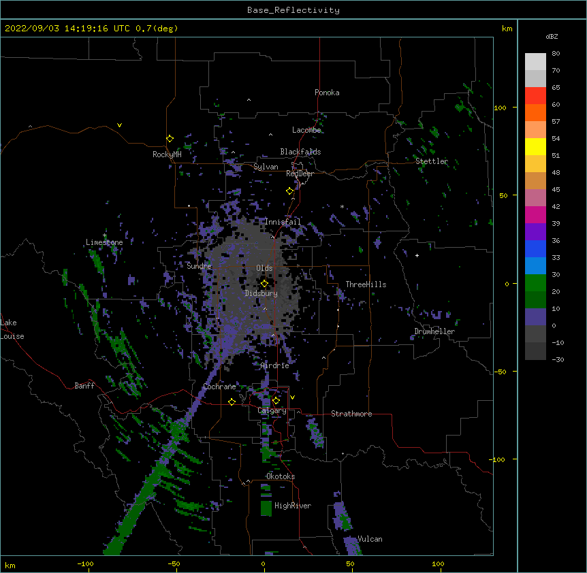Viewport: 587px width, 573px height.
Task: Click the RockyMH label
Action: click(167, 154)
